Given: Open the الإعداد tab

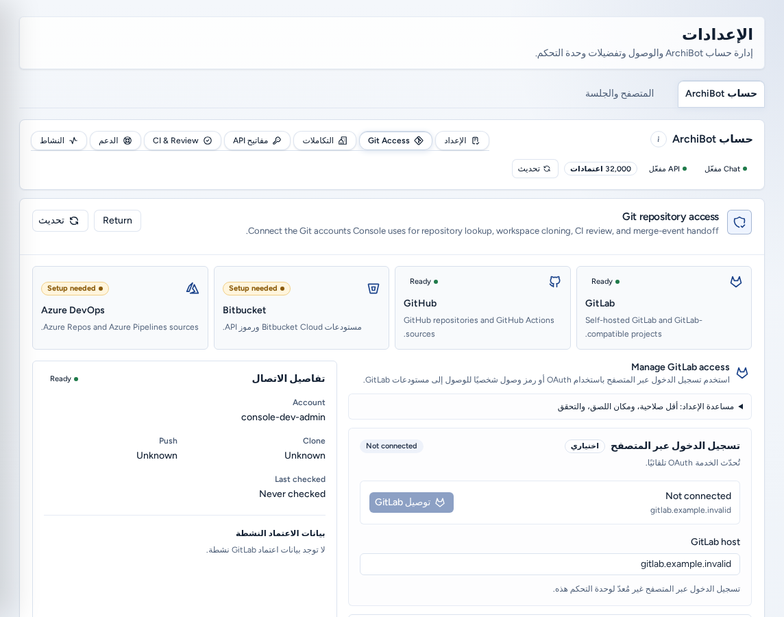Looking at the screenshot, I should 462,141.
